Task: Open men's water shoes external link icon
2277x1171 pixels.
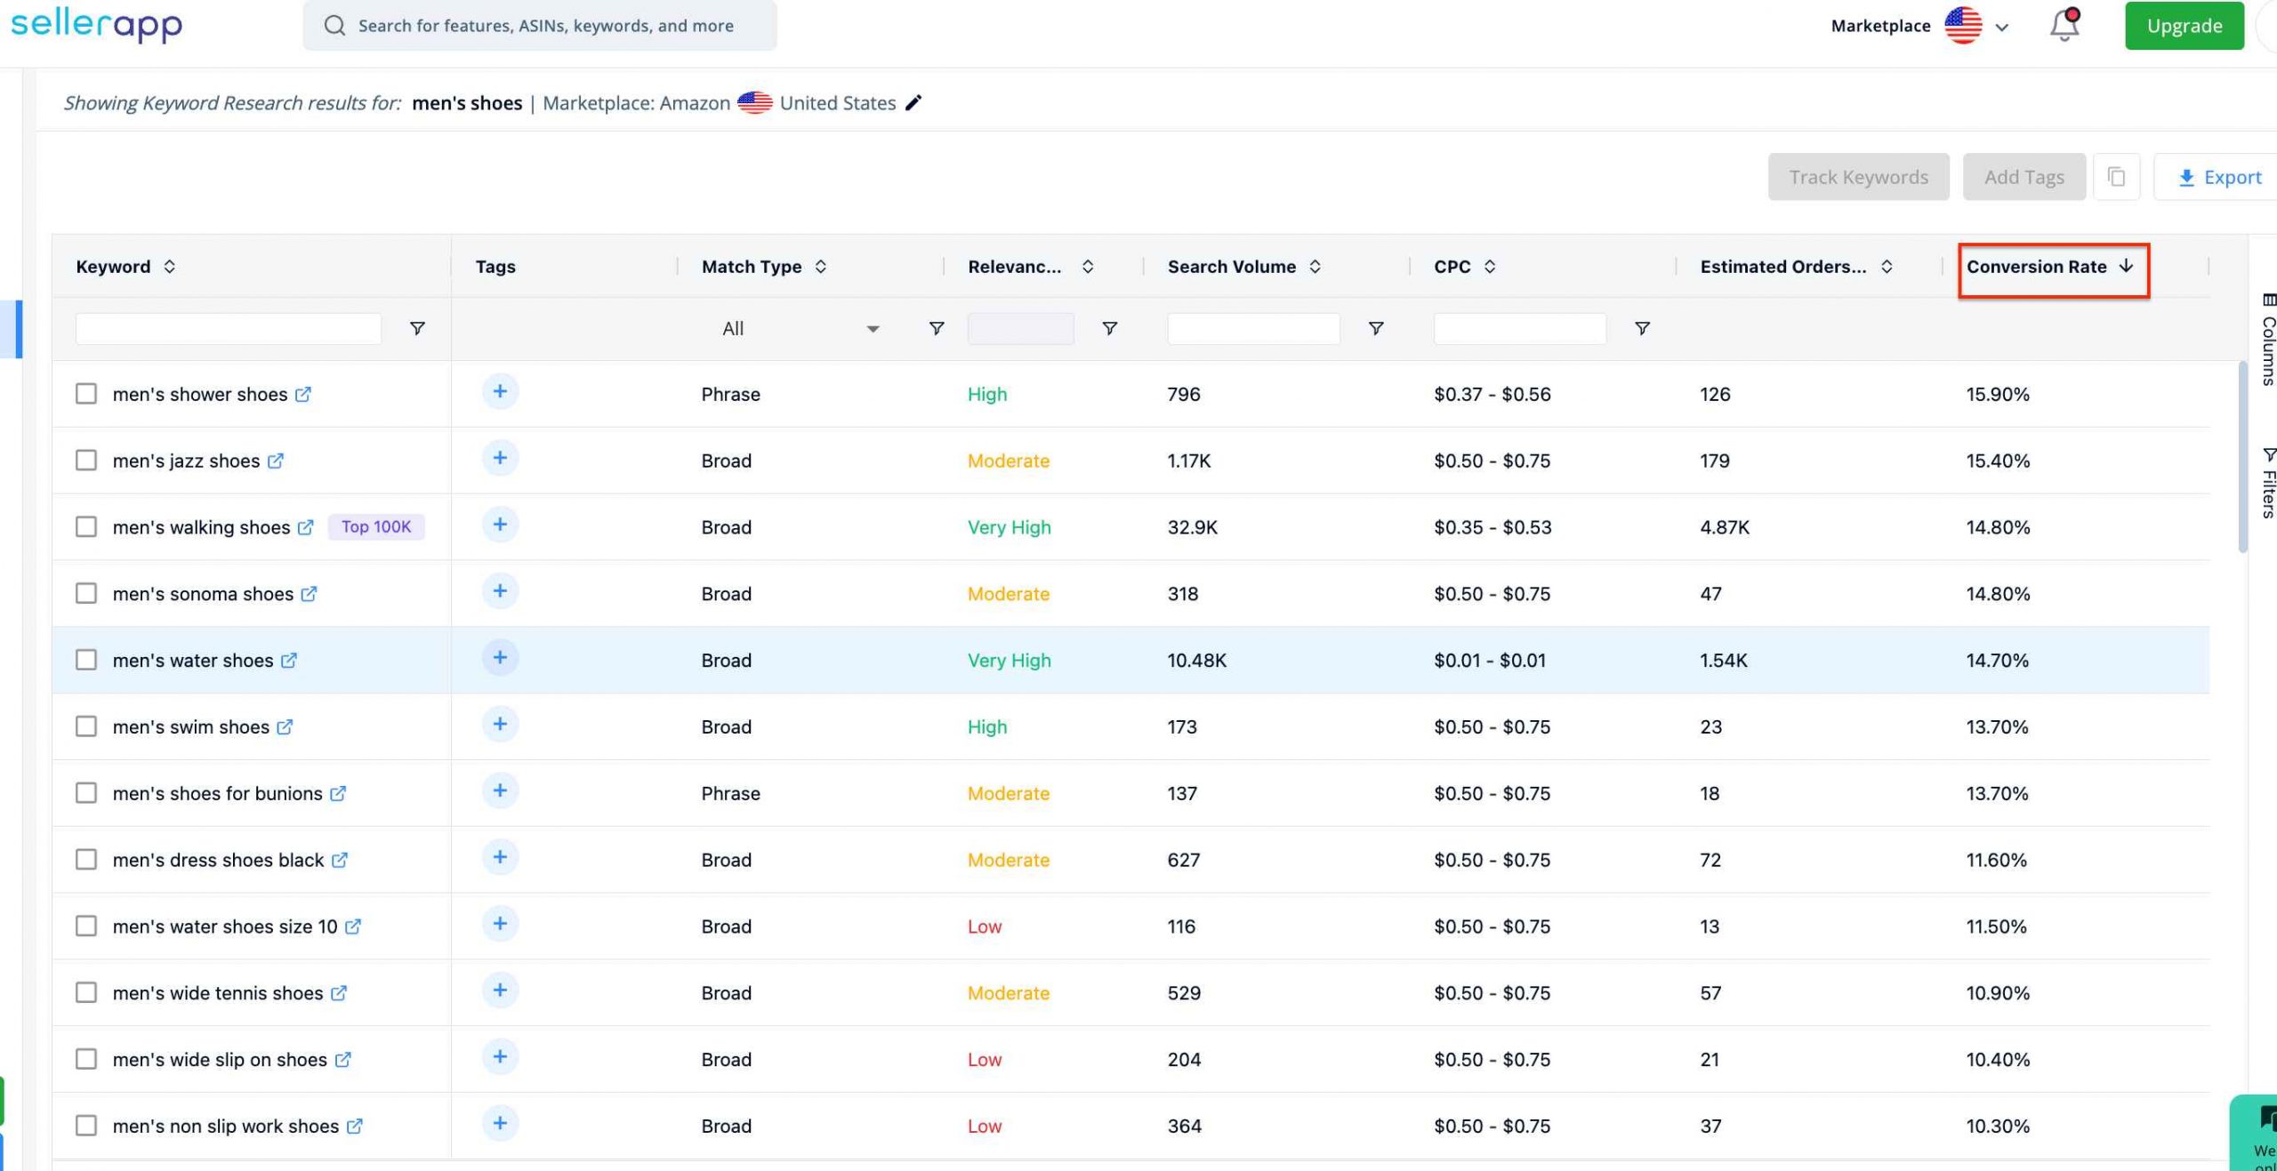Action: pyautogui.click(x=289, y=661)
